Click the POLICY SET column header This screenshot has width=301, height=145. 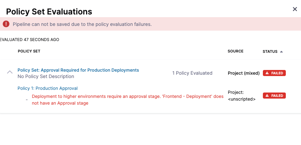[29, 51]
